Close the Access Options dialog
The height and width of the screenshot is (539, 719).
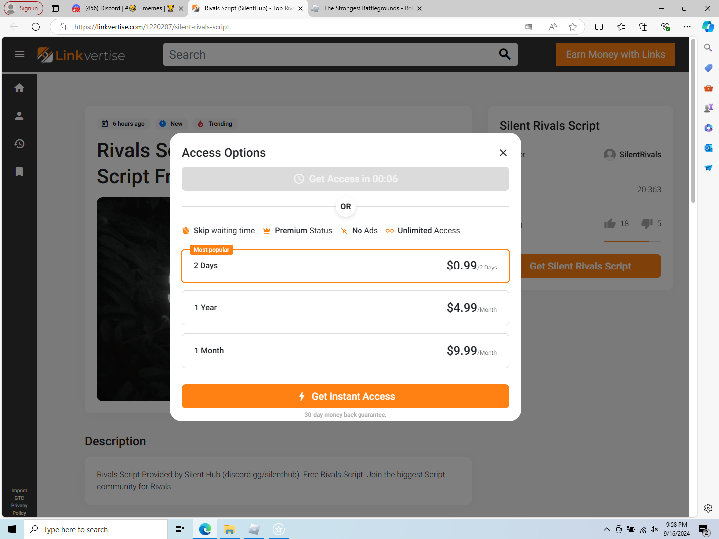tap(503, 153)
